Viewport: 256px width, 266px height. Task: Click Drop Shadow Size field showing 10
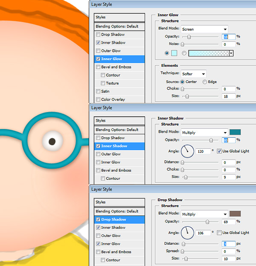(x=228, y=259)
